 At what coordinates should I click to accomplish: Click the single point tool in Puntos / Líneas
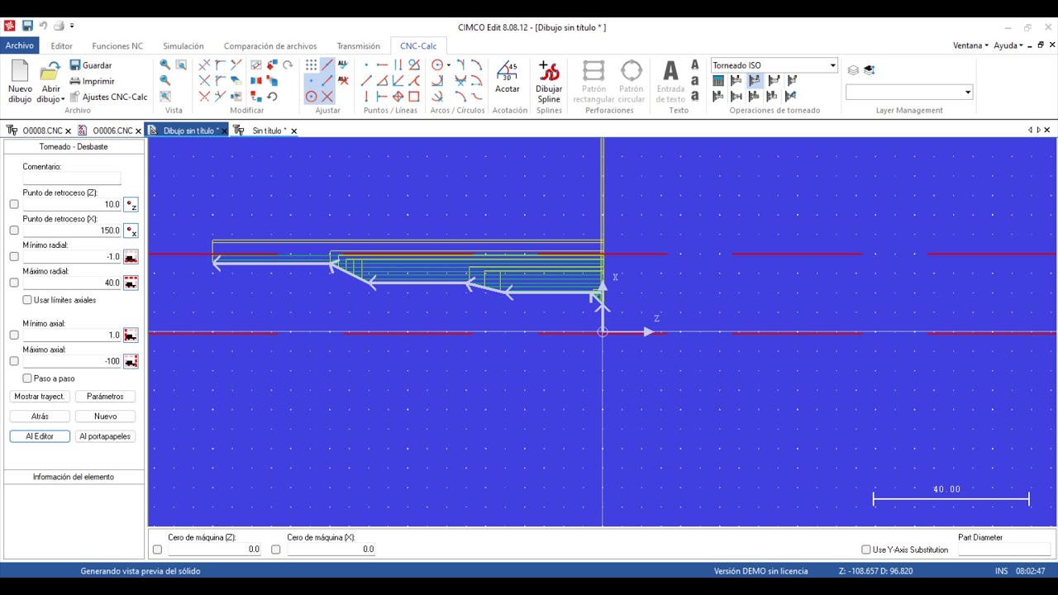367,65
